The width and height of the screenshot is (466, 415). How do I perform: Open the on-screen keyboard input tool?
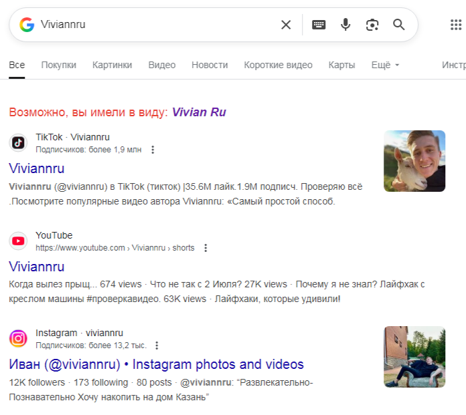point(319,25)
